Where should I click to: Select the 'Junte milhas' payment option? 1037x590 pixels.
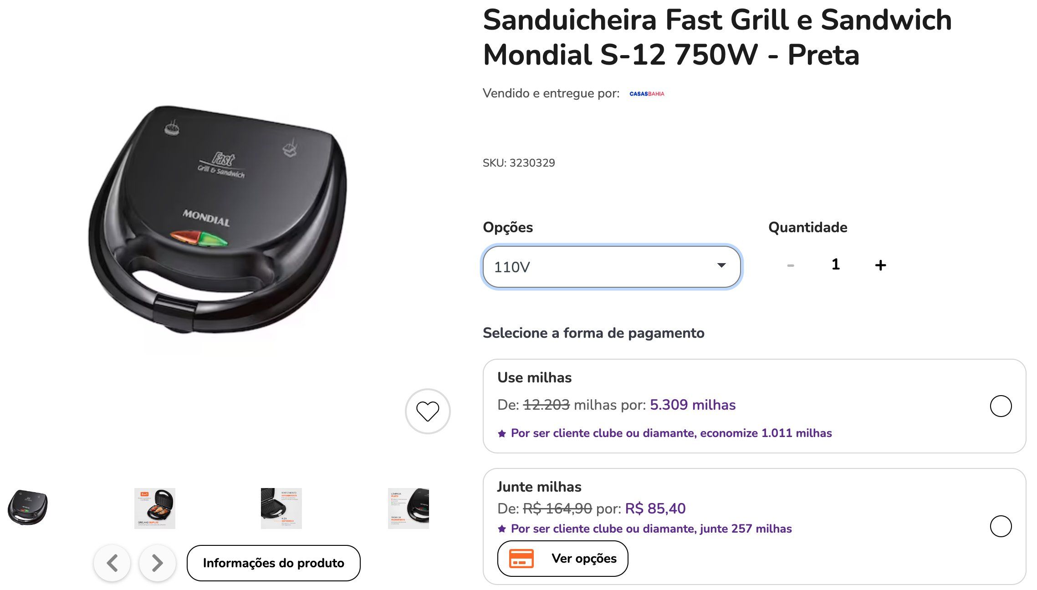[1001, 526]
